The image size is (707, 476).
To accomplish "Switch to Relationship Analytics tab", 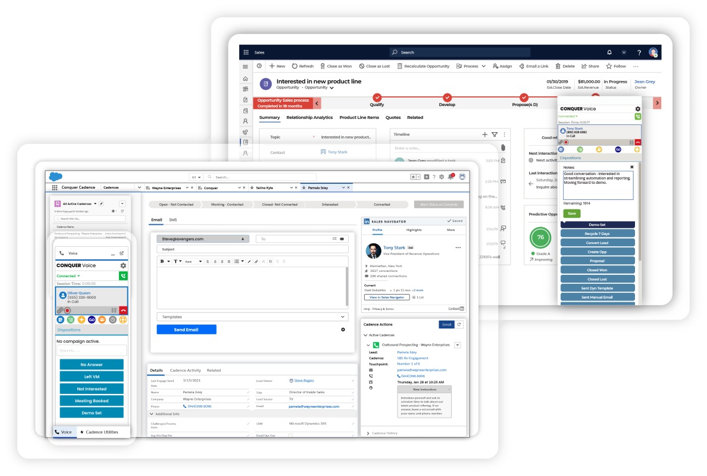I will tap(309, 117).
